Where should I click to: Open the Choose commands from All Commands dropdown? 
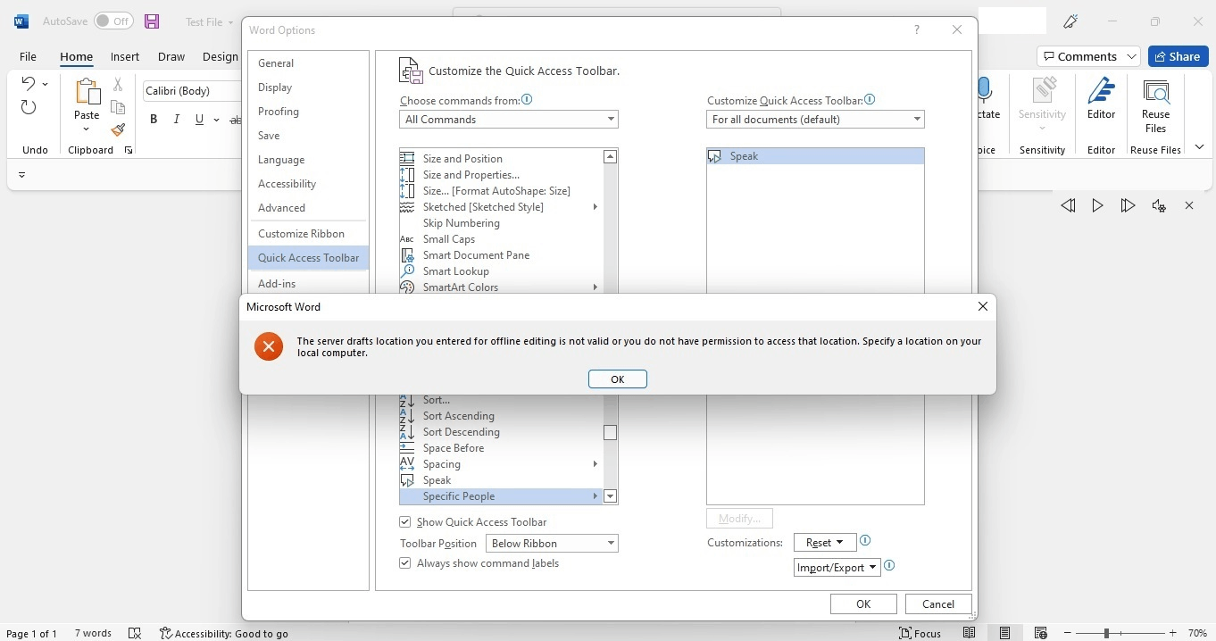509,120
